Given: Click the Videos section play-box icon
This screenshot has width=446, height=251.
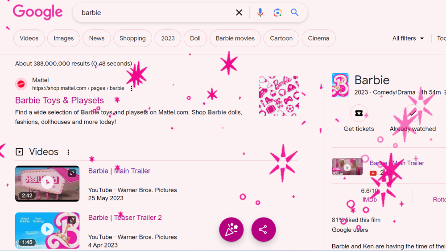Looking at the screenshot, I should (19, 152).
